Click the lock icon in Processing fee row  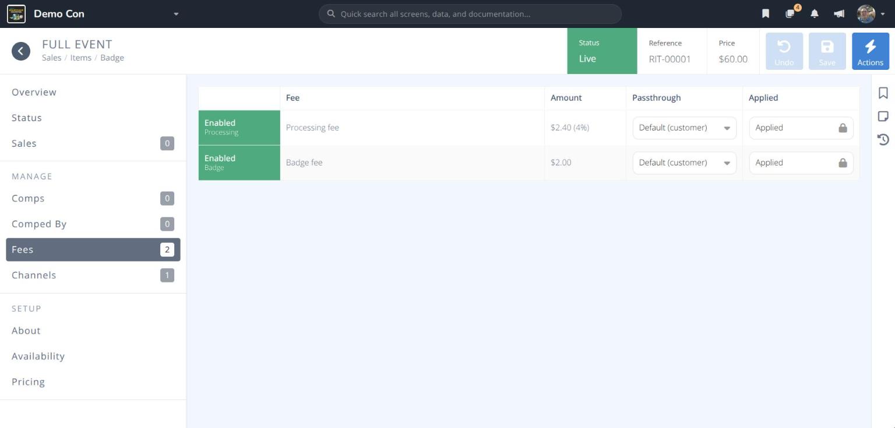843,128
